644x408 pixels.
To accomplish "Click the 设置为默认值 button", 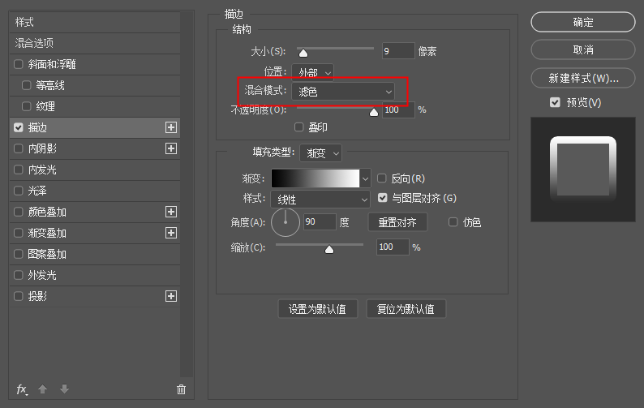I will coord(317,309).
